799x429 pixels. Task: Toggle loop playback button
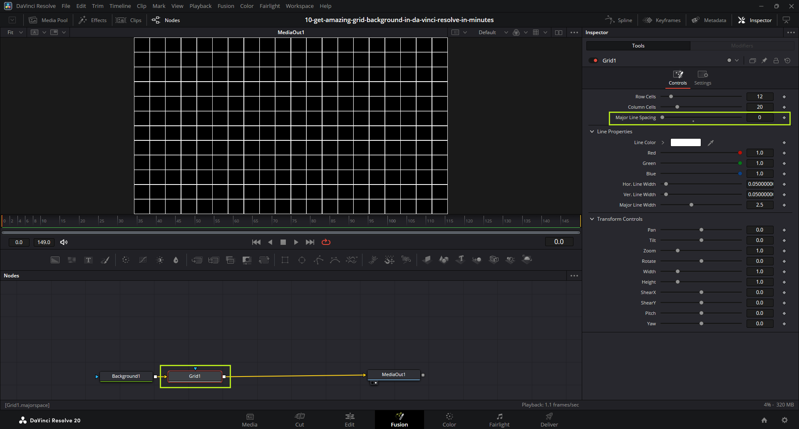326,242
